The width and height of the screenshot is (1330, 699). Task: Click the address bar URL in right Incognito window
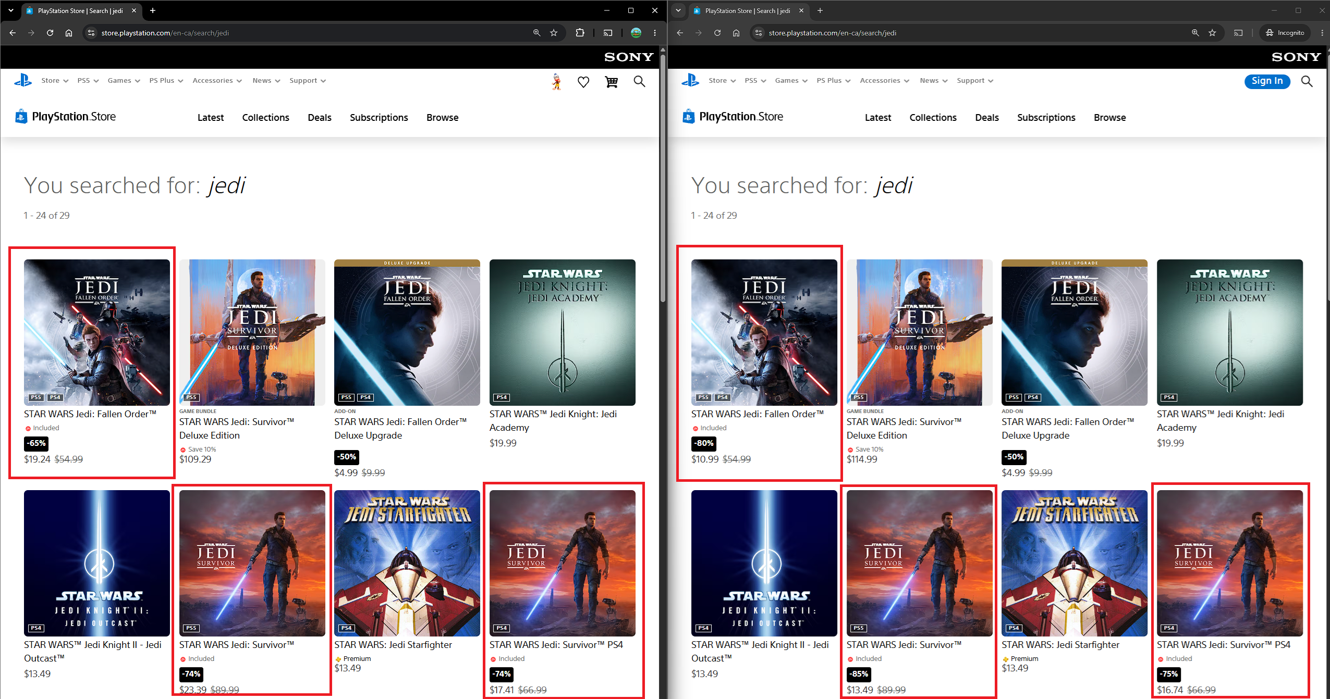click(x=833, y=33)
